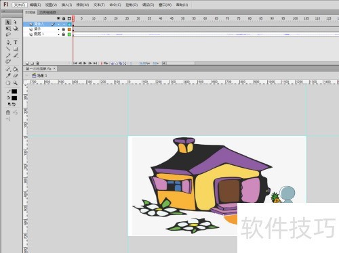The height and width of the screenshot is (253, 339).
Task: Click the Play button in timeline controls
Action: click(85, 64)
